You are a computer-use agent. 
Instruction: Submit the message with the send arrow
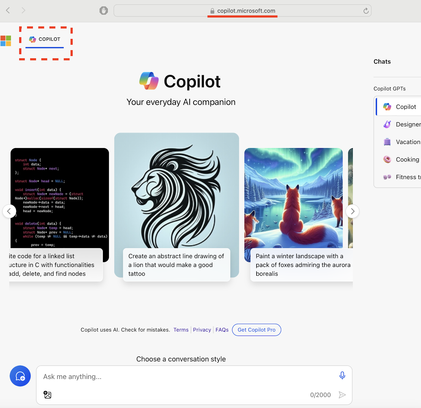tap(342, 395)
